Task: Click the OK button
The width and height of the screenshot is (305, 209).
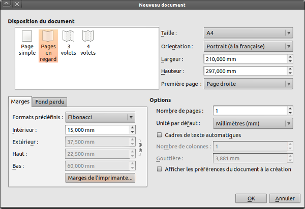Action: [x=251, y=198]
